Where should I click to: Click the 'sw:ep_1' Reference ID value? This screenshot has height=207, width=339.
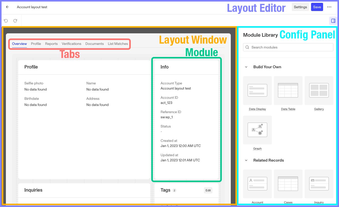pyautogui.click(x=167, y=117)
